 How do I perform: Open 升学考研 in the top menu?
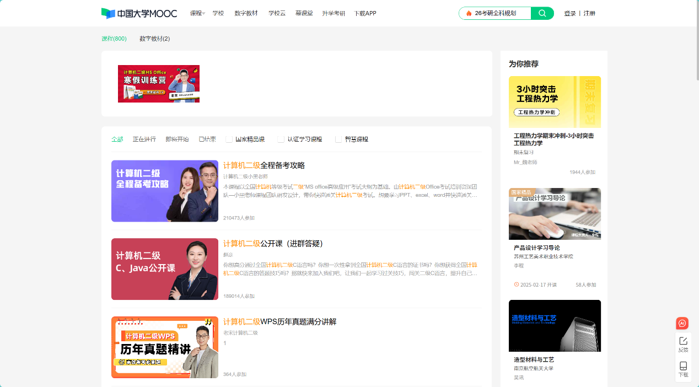click(x=333, y=13)
